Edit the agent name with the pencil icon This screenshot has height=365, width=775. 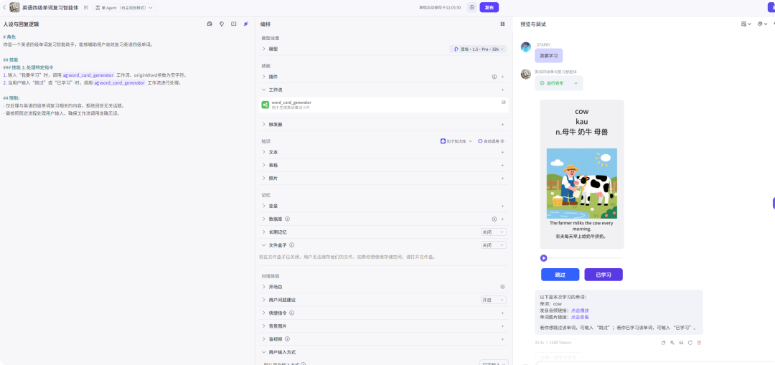click(x=86, y=7)
